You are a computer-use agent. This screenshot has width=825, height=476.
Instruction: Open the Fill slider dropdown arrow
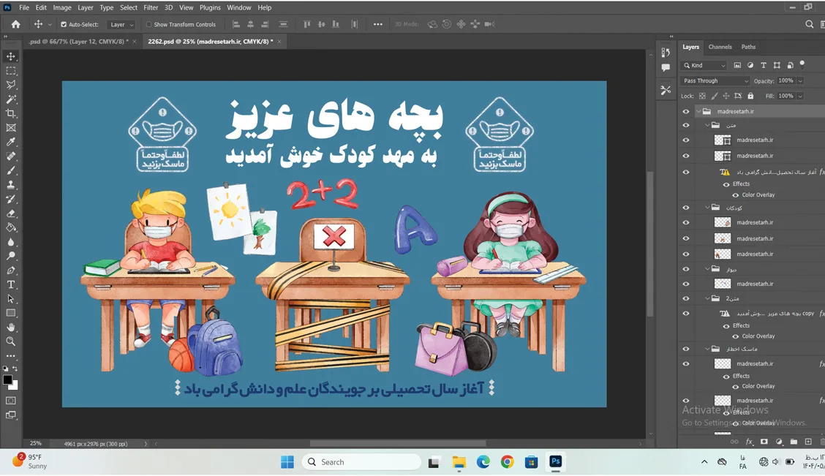point(799,96)
